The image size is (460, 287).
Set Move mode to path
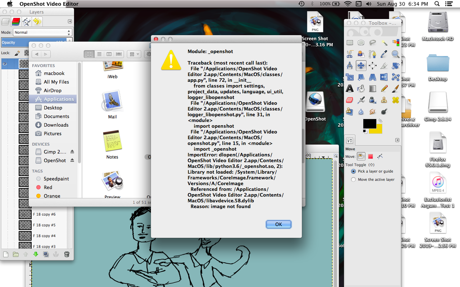380,156
